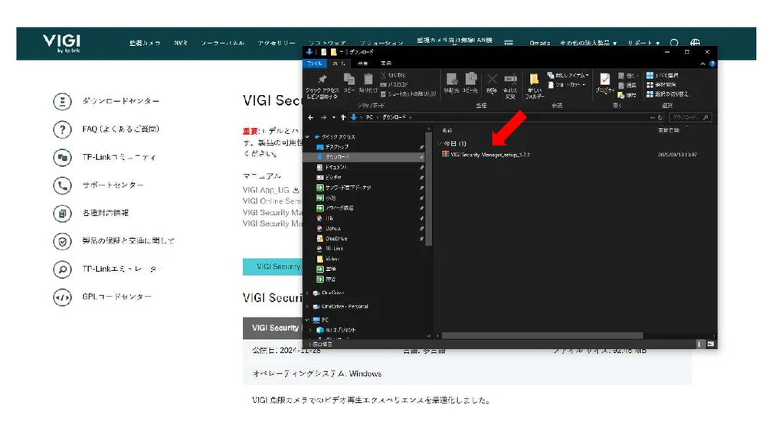Open the Share ribbon tab
This screenshot has height=441, width=766.
pos(362,64)
